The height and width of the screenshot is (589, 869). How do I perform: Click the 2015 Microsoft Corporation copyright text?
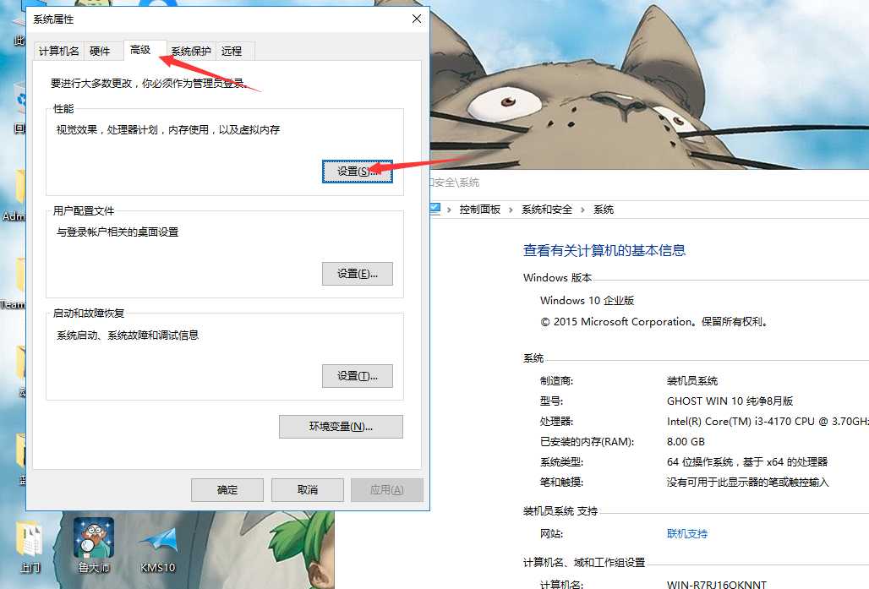point(655,321)
